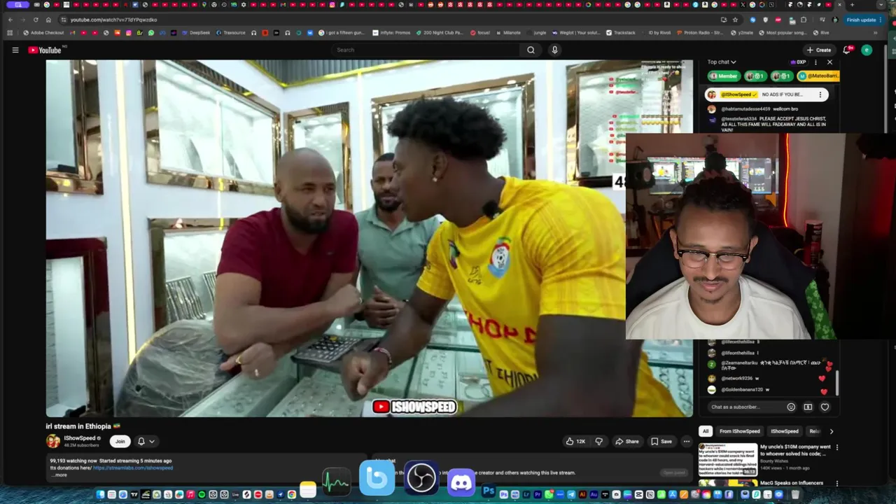Close the live chat panel
This screenshot has height=504, width=896.
tap(829, 62)
